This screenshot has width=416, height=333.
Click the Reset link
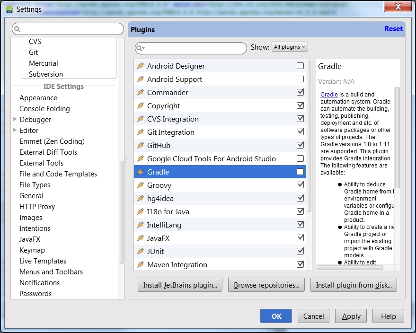click(x=393, y=29)
